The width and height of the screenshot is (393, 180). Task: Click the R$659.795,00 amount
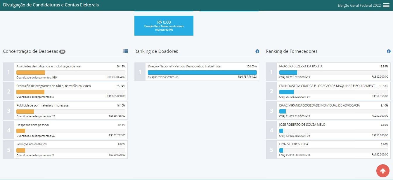(117, 116)
